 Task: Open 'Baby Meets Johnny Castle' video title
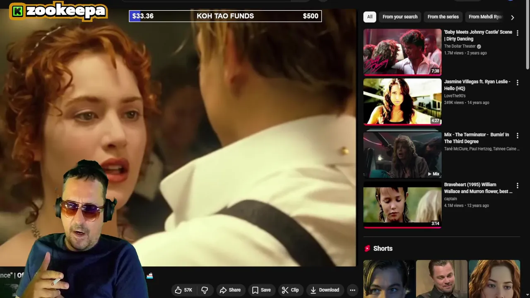coord(478,35)
